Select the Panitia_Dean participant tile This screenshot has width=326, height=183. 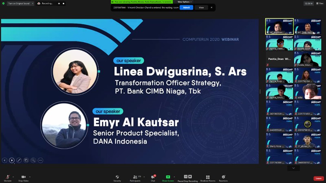tap(280, 59)
